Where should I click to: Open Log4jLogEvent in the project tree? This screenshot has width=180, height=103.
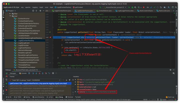24,43
